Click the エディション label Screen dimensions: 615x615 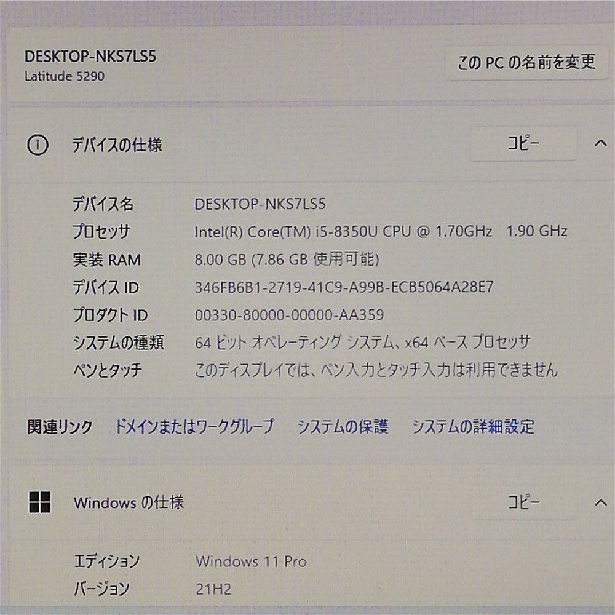pyautogui.click(x=107, y=561)
